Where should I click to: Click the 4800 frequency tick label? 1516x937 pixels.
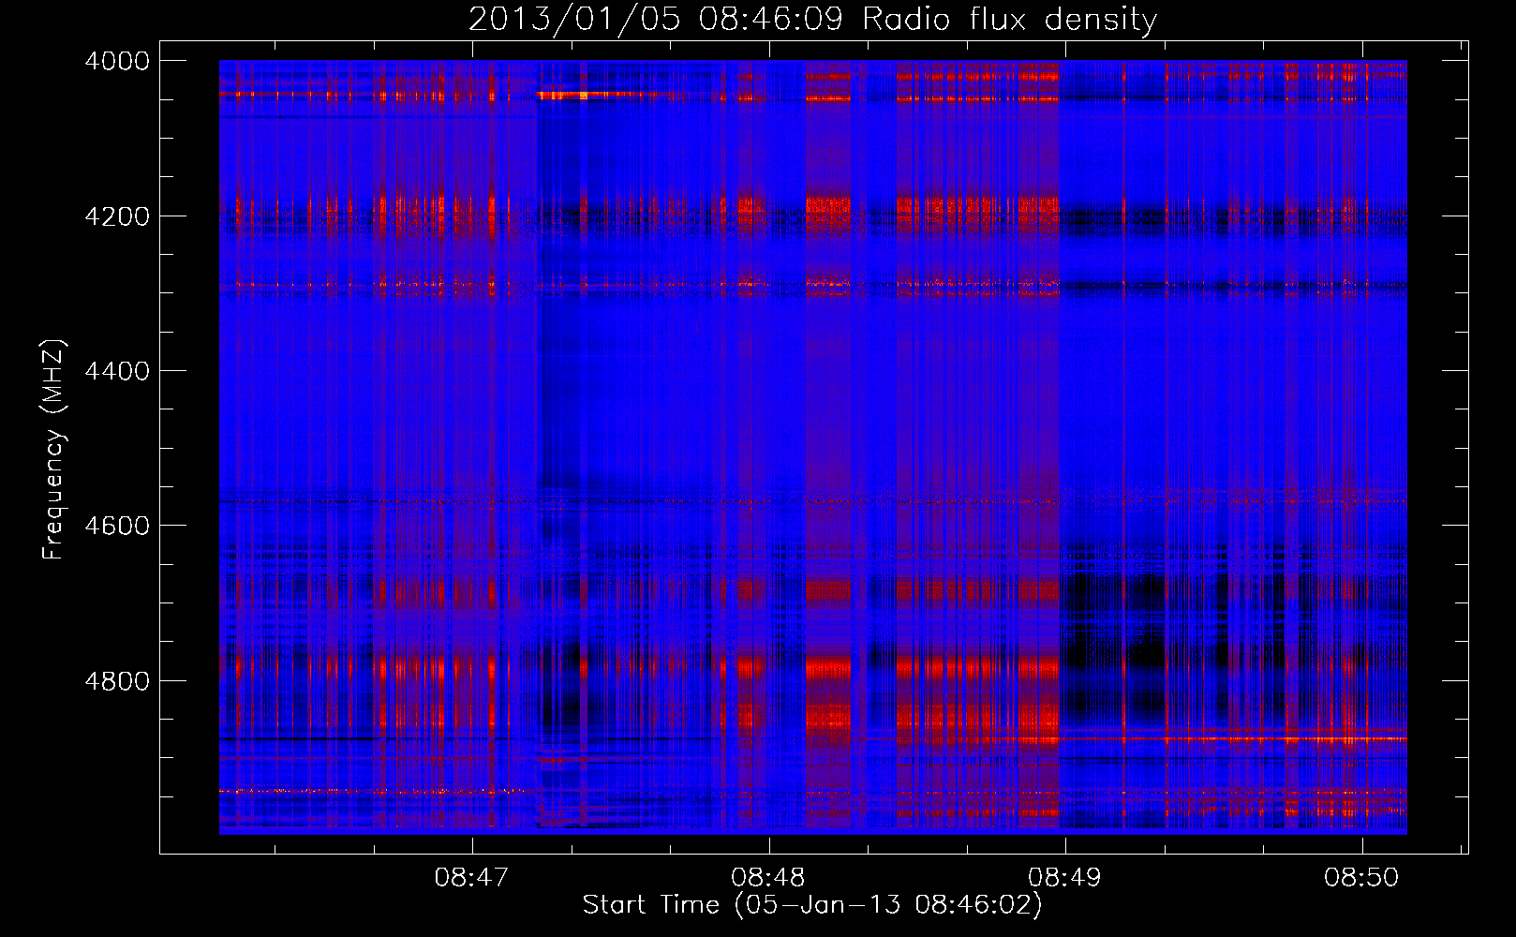click(x=117, y=681)
